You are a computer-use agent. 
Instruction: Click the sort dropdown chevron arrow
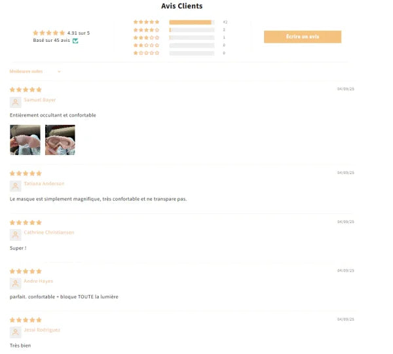pyautogui.click(x=59, y=71)
